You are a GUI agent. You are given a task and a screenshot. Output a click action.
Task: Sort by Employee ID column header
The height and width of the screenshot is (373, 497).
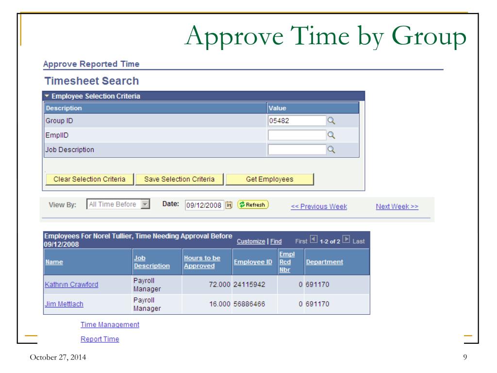click(253, 262)
